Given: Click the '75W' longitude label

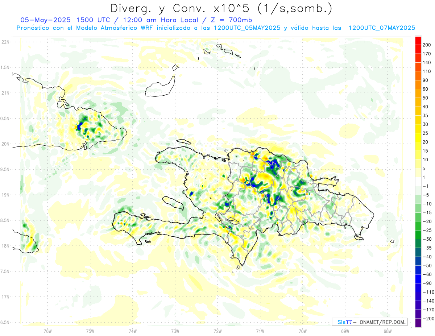Looking at the screenshot, I should (90, 331).
